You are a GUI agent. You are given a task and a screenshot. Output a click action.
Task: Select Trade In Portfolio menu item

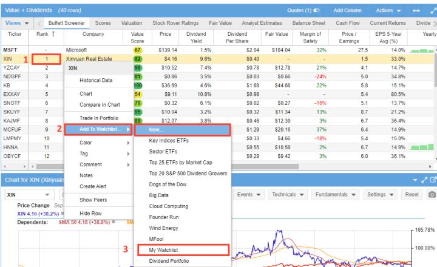(99, 118)
